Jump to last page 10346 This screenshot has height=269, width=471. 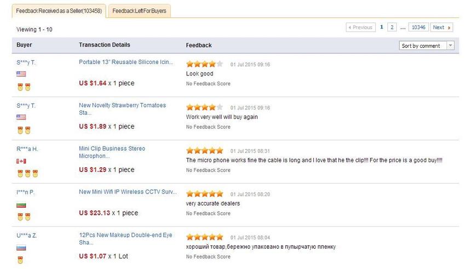click(x=418, y=27)
